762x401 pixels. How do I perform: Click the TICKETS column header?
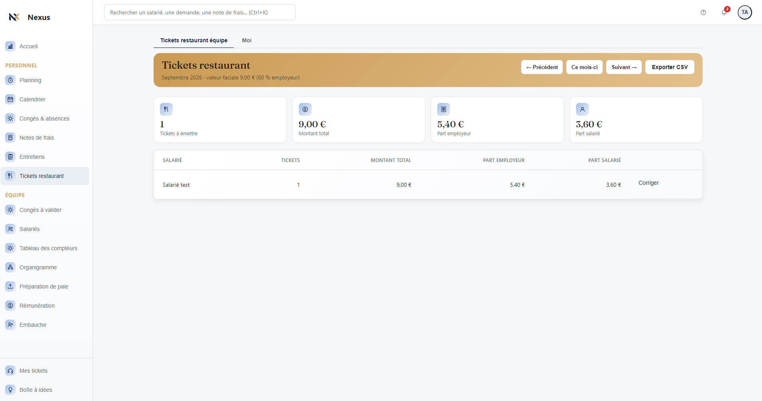pyautogui.click(x=290, y=160)
